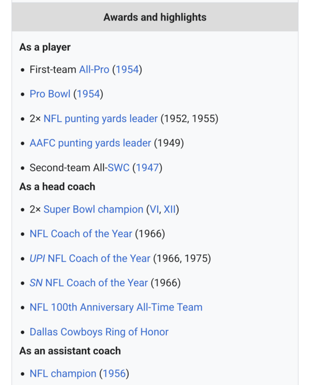Open the Super Bowl champion link
This screenshot has width=310, height=385.
point(93,209)
